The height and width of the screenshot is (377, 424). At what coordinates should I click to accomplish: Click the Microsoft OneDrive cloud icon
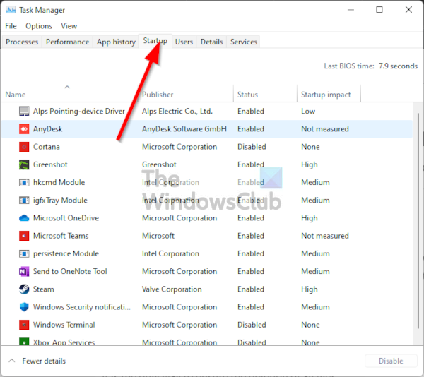click(x=24, y=218)
